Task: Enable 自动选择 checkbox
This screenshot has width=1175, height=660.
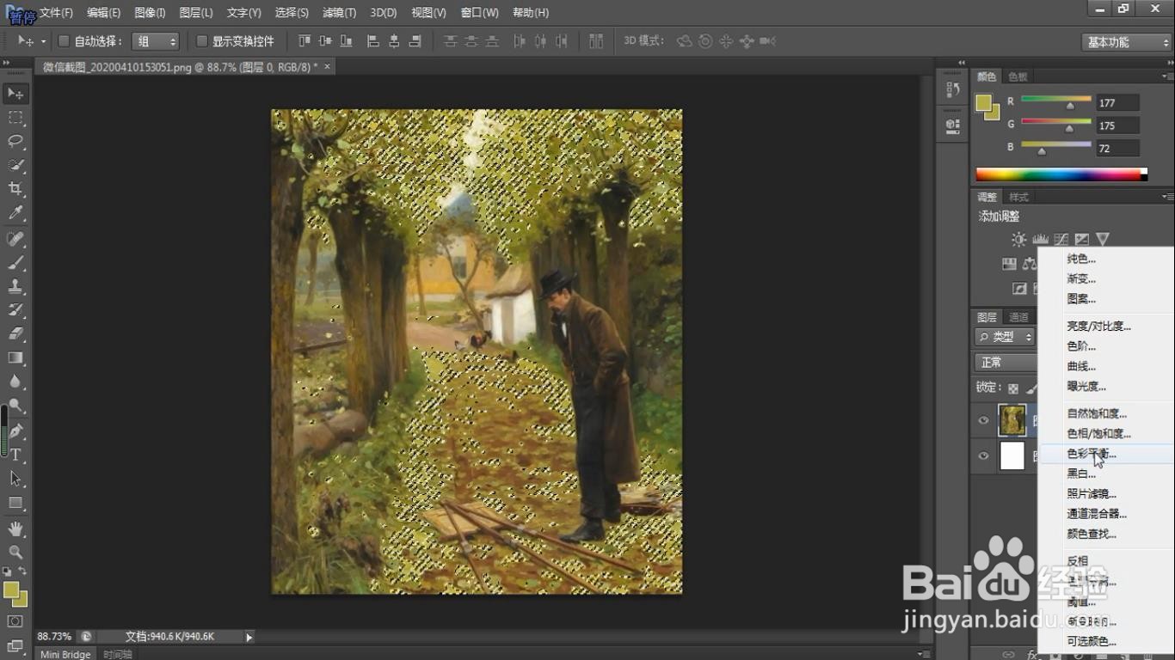Action: pyautogui.click(x=64, y=41)
